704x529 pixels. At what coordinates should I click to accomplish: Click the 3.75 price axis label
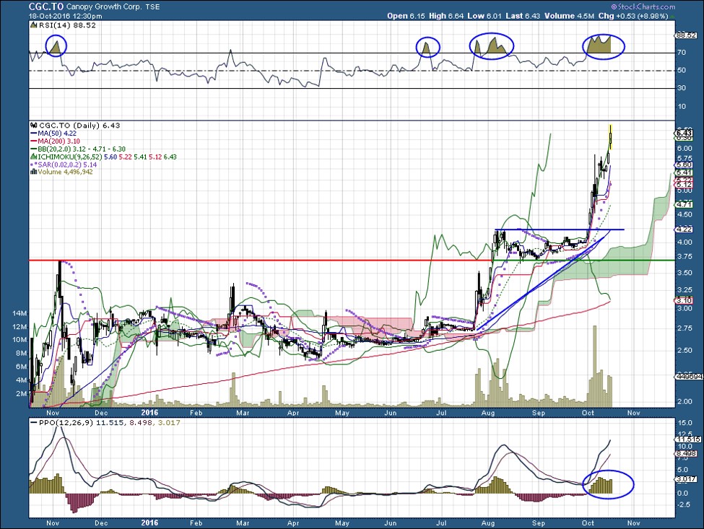(x=685, y=257)
